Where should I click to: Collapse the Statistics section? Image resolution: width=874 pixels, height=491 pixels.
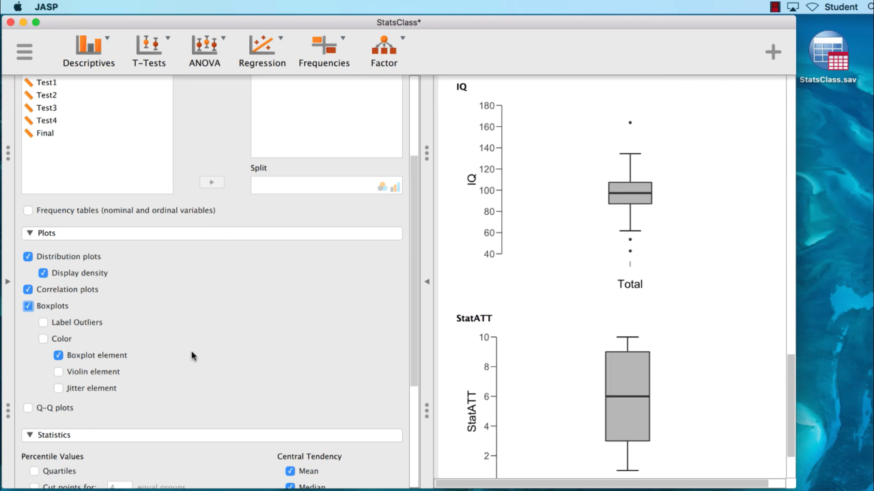click(x=29, y=435)
